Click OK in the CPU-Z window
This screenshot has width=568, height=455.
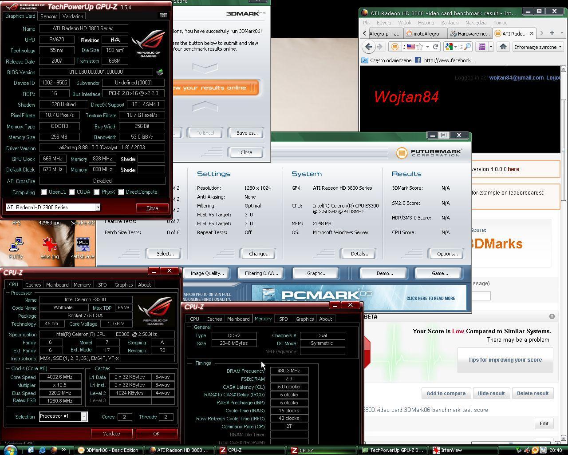[156, 434]
